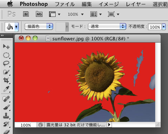
Task: Select the Quick Selection tool
Action: tap(6, 72)
